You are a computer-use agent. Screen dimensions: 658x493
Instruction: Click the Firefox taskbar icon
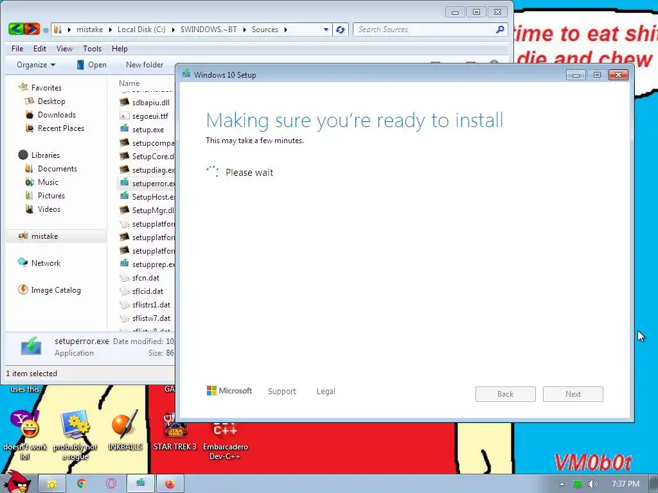170,484
